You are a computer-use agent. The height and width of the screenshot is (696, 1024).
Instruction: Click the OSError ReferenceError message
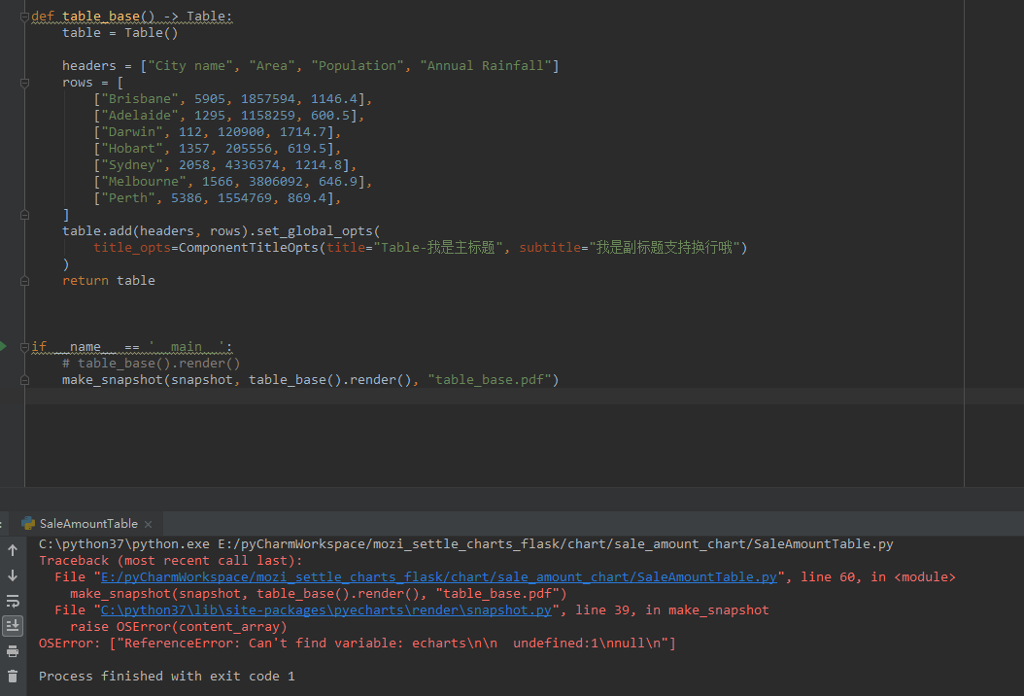point(358,644)
